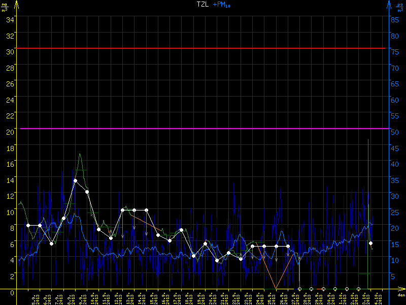
Task: Select the red threshold line at 30
Action: click(x=203, y=48)
